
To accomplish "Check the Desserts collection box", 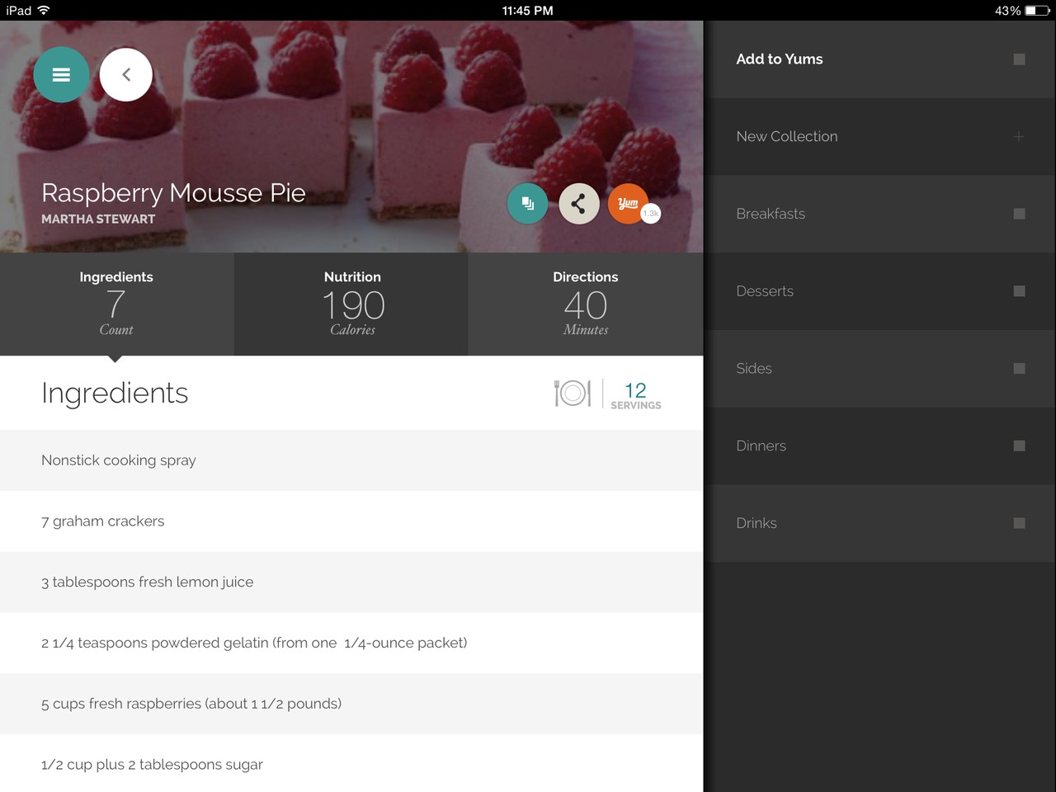I will (1019, 291).
